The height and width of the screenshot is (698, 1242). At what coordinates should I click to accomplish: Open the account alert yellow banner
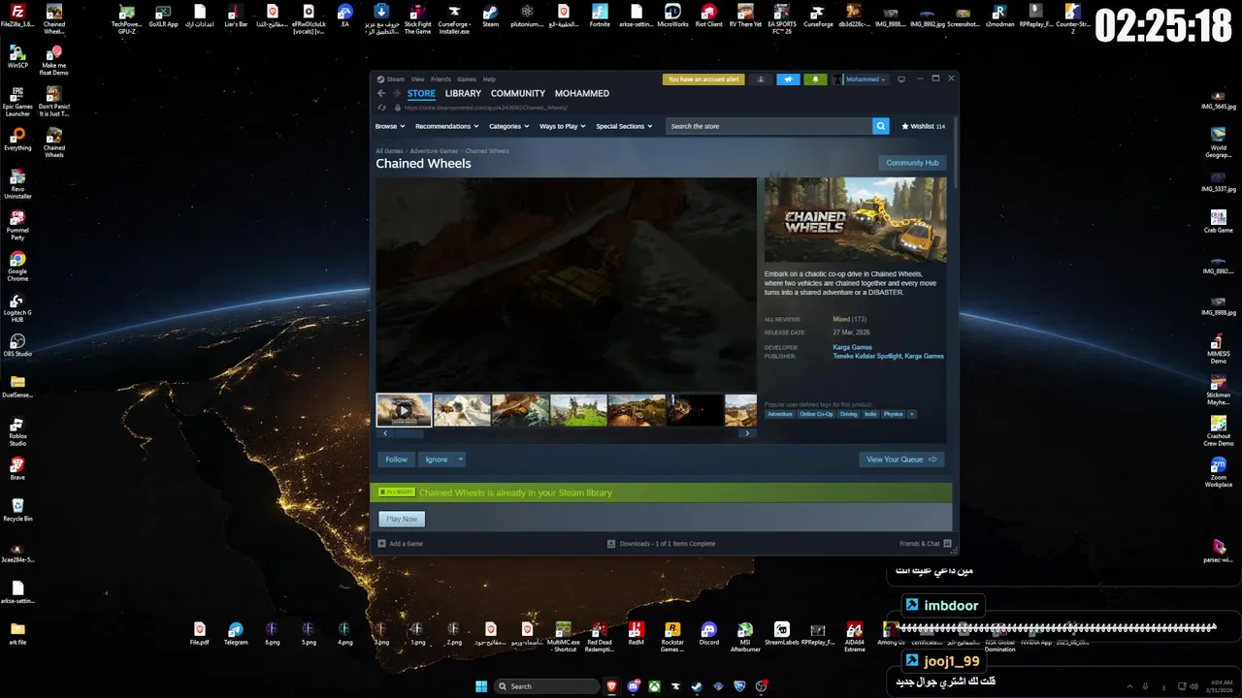(703, 79)
